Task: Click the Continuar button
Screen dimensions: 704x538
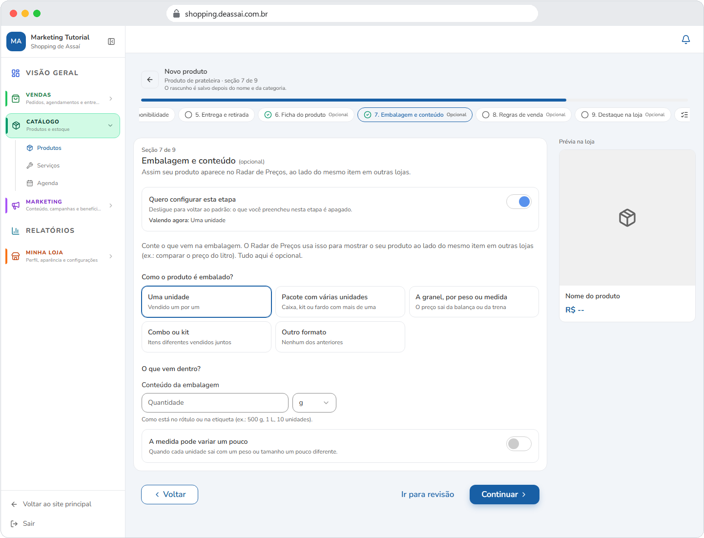Action: coord(504,495)
